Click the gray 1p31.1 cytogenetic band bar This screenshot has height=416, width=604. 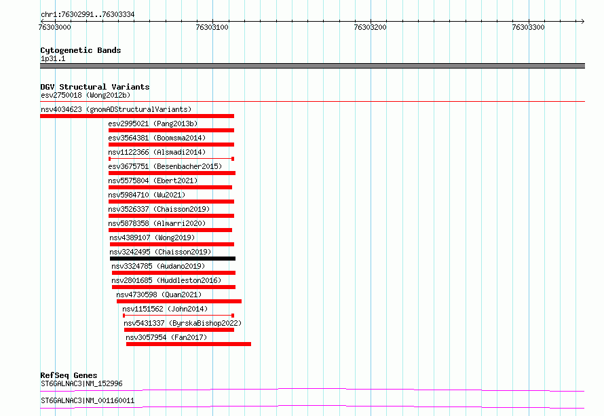coord(312,66)
